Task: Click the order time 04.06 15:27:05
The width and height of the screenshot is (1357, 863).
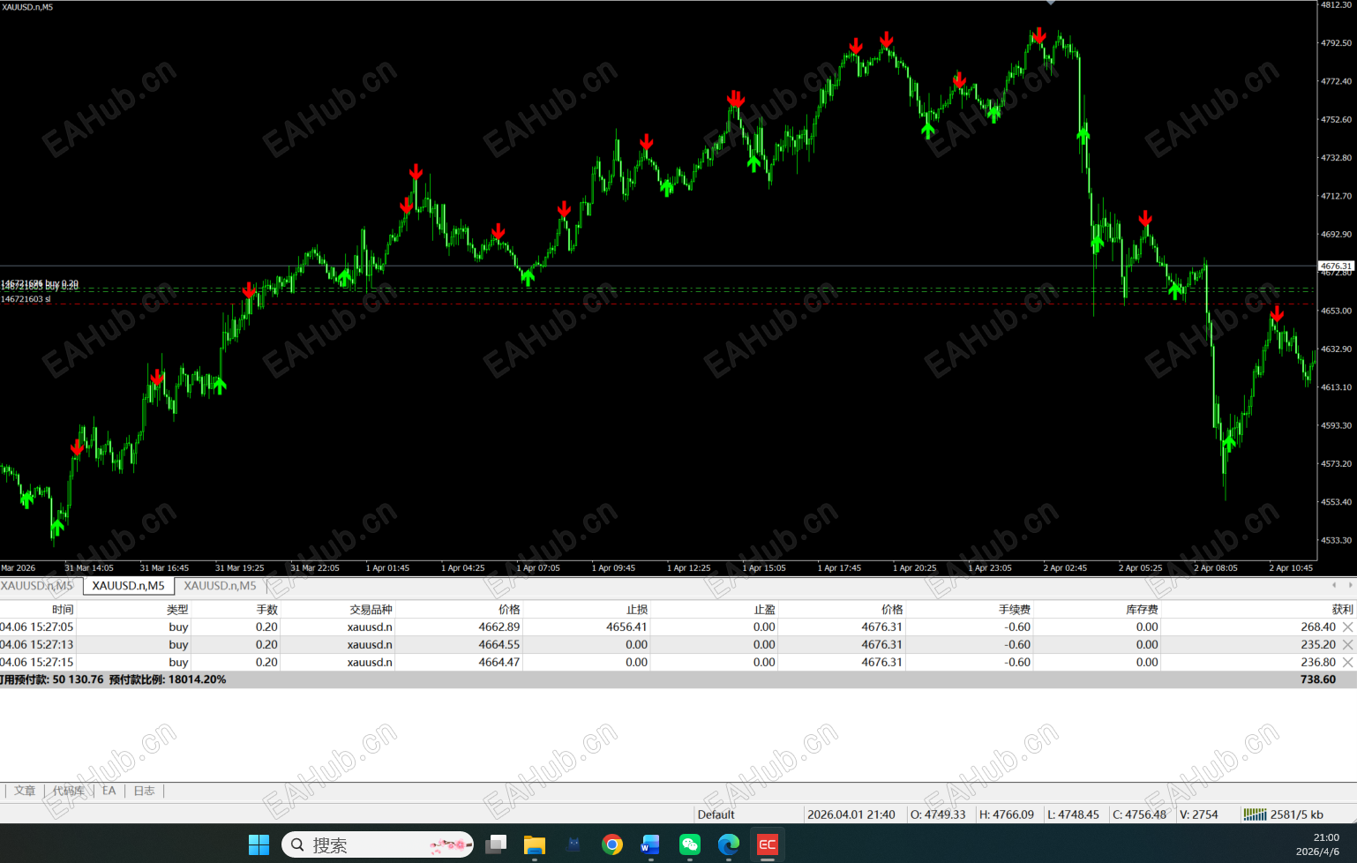Action: coord(37,627)
